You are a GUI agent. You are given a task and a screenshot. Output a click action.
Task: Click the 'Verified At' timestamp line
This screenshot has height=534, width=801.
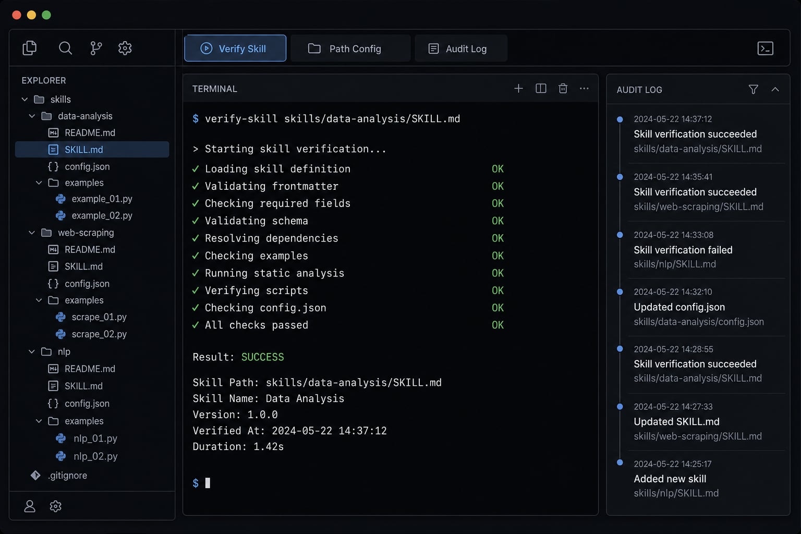(289, 431)
